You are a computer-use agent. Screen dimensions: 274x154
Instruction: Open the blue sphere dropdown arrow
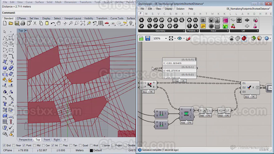pos(270,38)
